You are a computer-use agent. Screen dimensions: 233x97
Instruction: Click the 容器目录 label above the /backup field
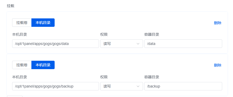[x=151, y=77]
